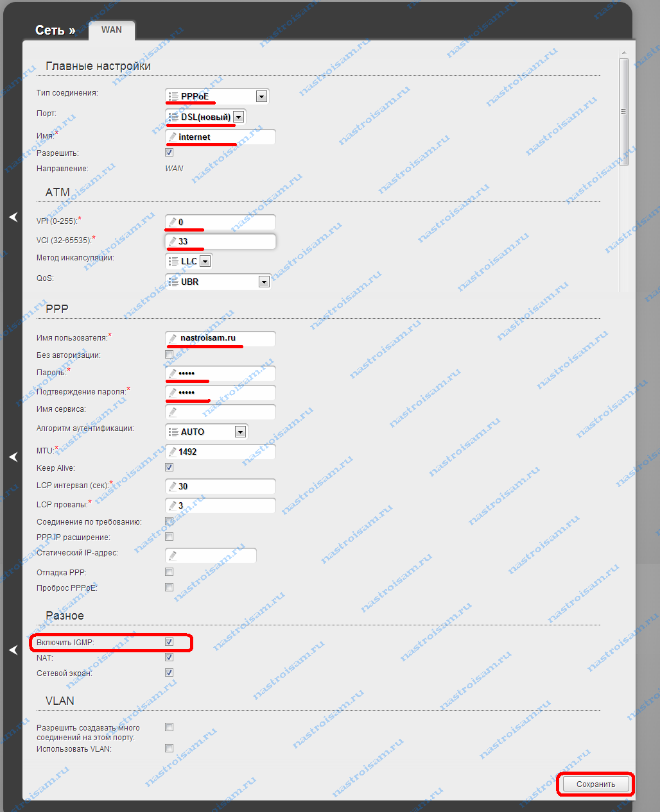Screen dimensions: 660x812
Task: Open the Сеть » breadcrumb menu
Action: click(x=55, y=30)
